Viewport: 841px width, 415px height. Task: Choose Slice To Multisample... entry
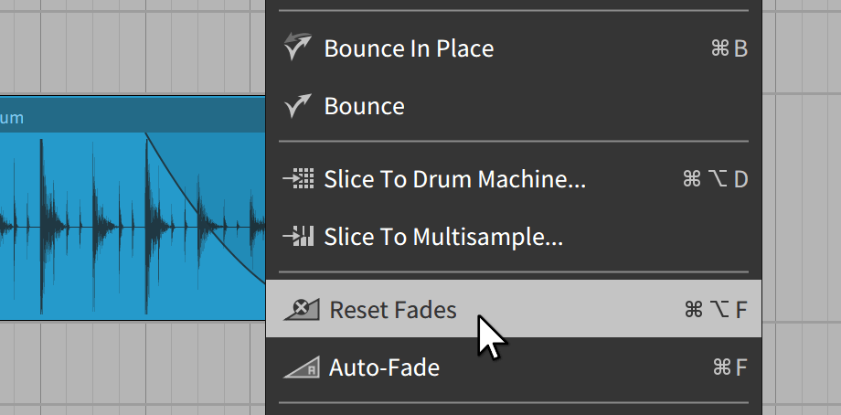(x=443, y=238)
